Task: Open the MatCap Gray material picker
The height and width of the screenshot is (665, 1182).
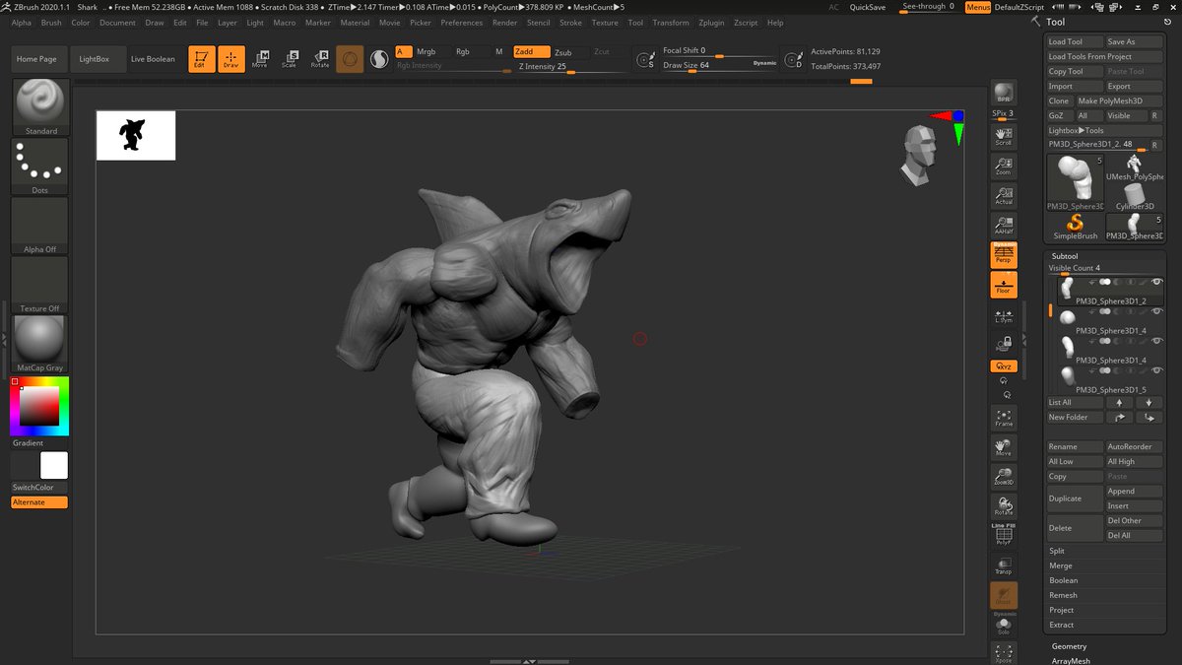Action: (x=40, y=344)
